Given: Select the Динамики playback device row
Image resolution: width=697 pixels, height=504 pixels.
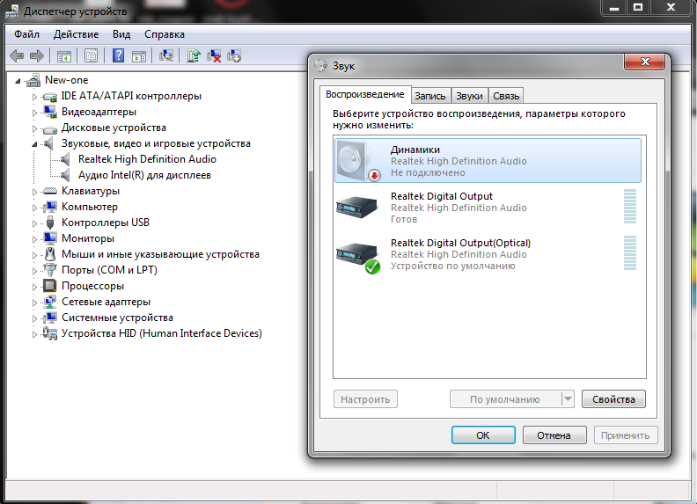Looking at the screenshot, I should (488, 160).
